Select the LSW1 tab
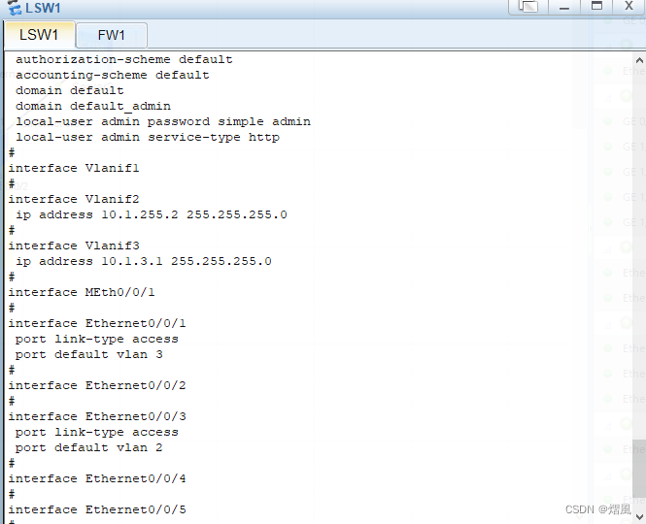 (39, 35)
